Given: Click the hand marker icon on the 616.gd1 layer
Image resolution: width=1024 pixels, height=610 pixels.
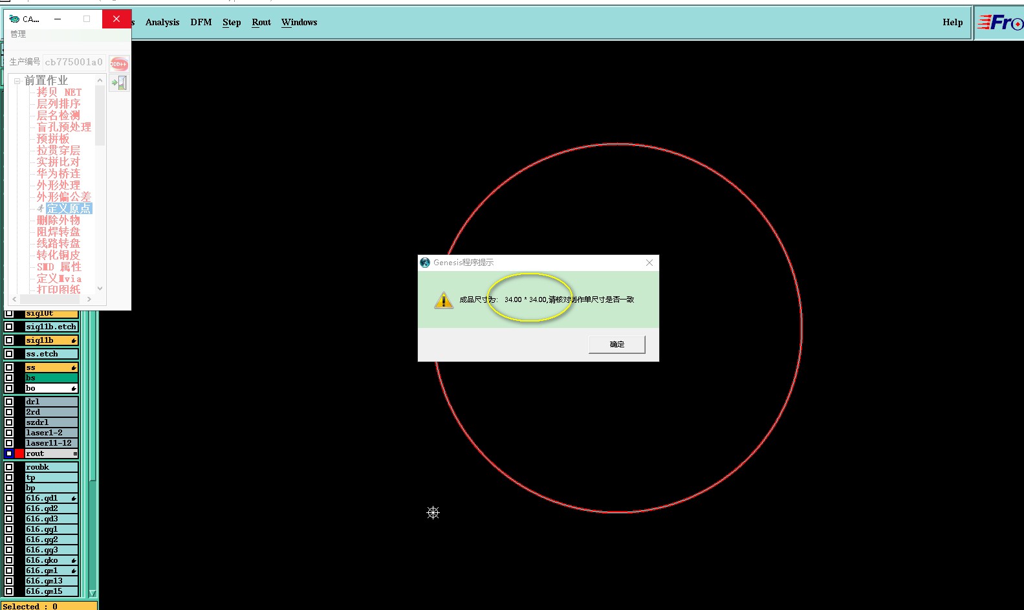Looking at the screenshot, I should point(74,499).
